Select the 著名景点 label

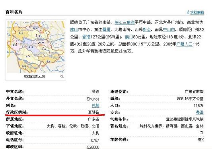pyautogui.click(x=119, y=126)
